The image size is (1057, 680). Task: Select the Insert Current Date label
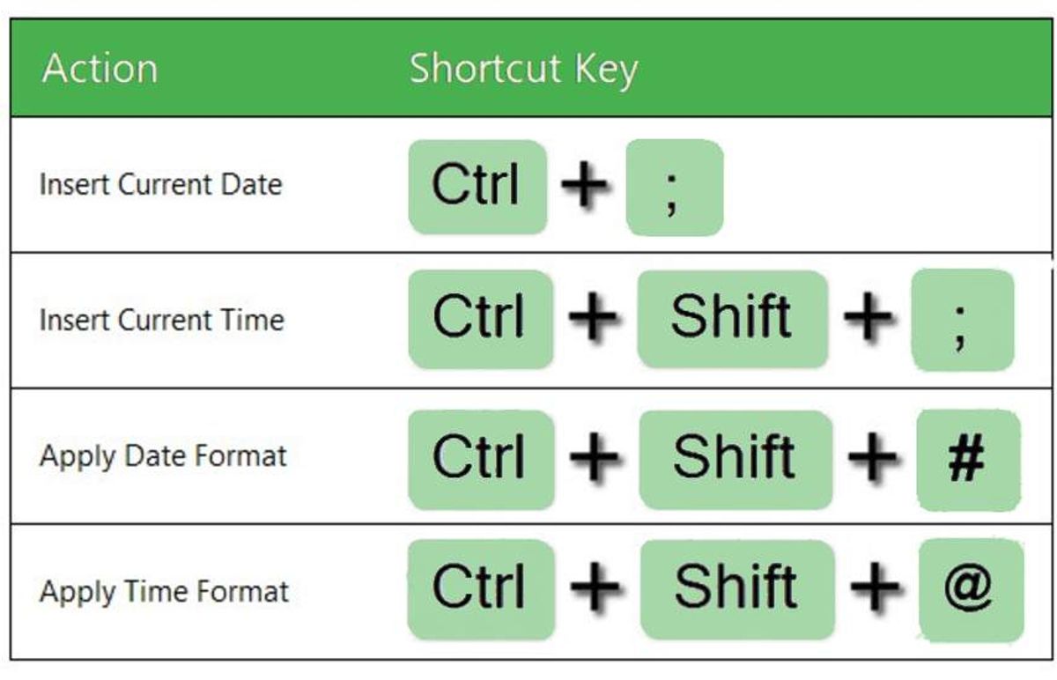click(x=160, y=185)
